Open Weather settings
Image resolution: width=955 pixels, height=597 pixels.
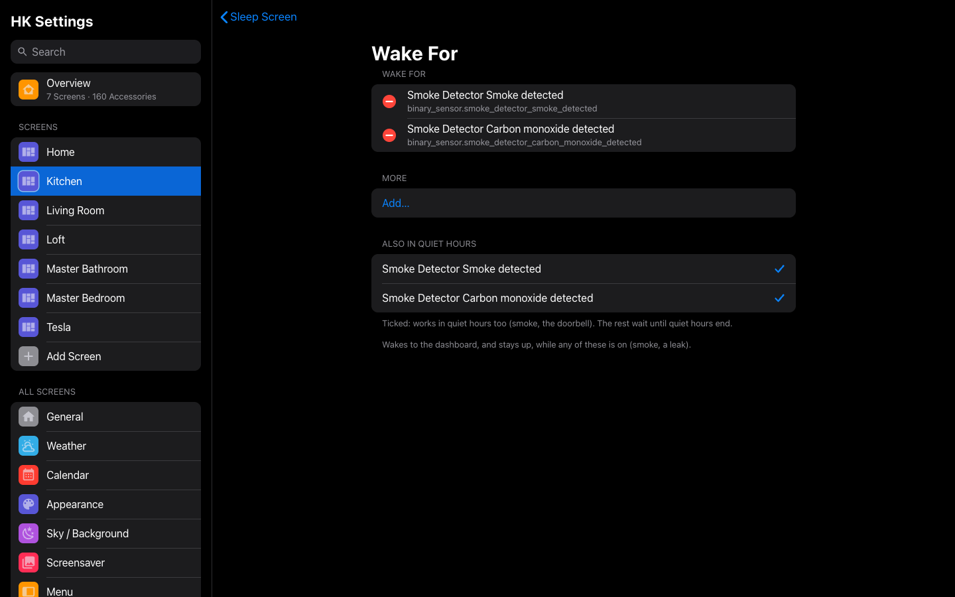tap(105, 446)
